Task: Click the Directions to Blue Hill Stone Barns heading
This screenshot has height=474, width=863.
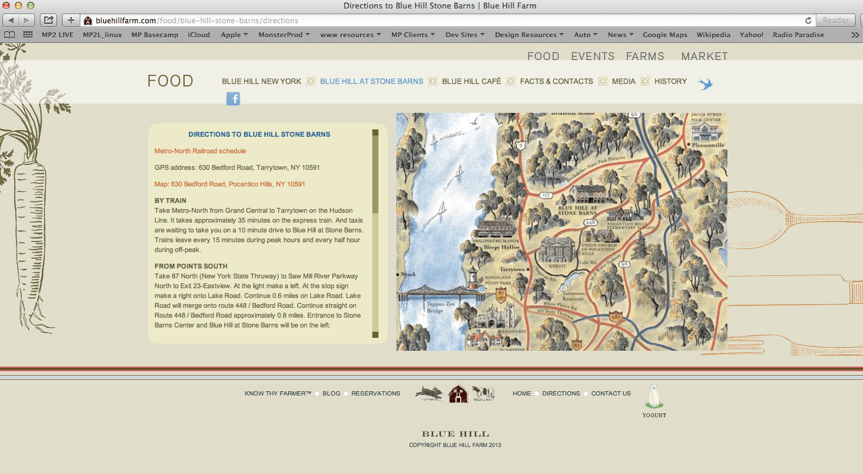Action: [x=259, y=134]
